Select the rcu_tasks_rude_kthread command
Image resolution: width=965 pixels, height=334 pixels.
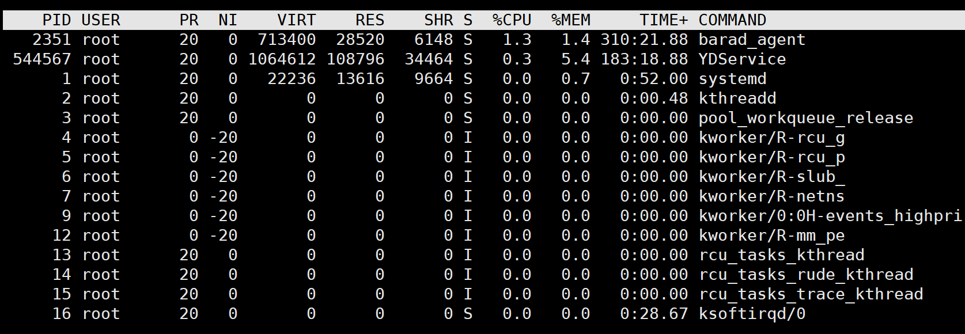[806, 275]
